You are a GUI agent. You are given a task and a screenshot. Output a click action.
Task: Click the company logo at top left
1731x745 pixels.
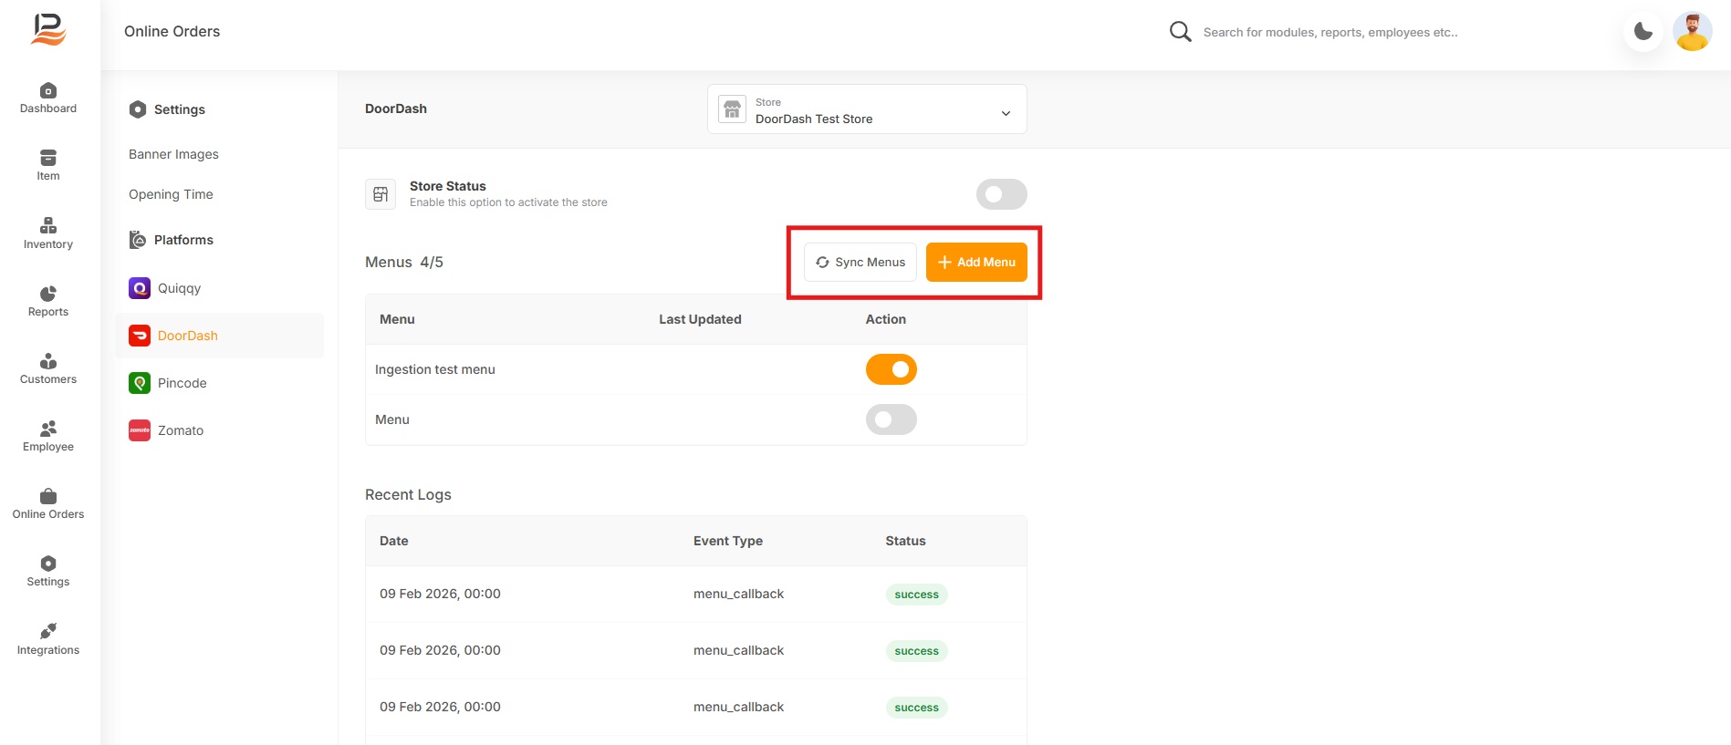(48, 30)
